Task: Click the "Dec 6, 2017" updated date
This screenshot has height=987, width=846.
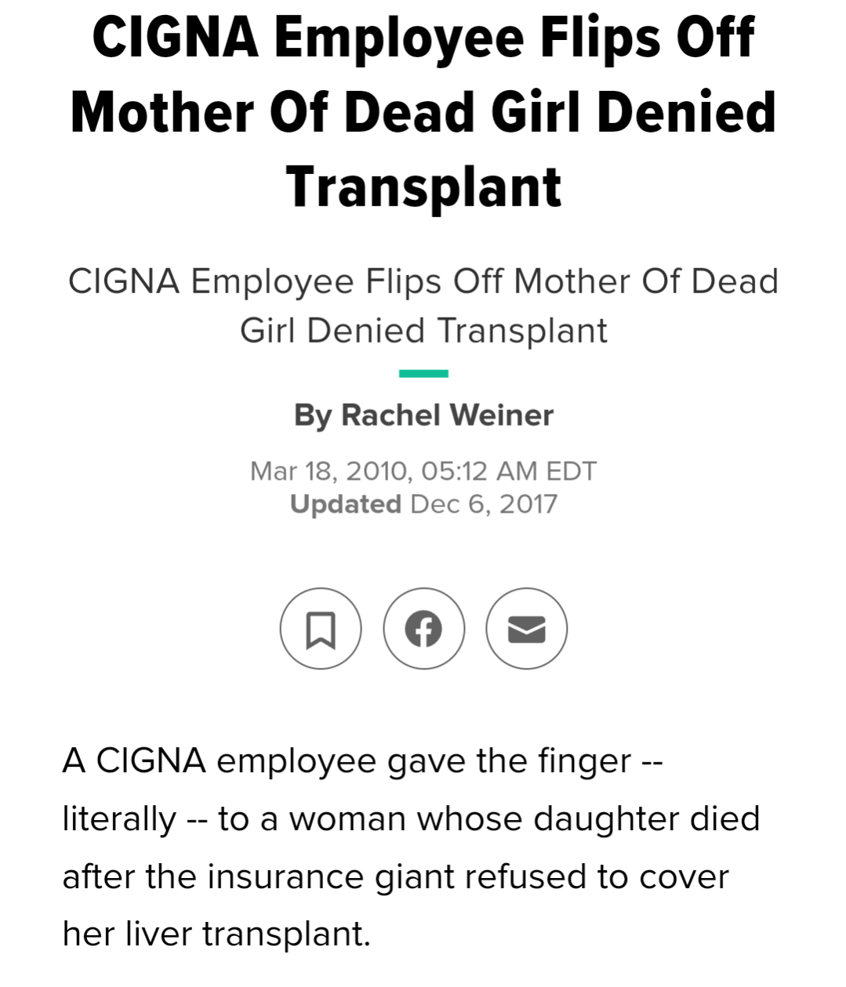Action: click(484, 504)
